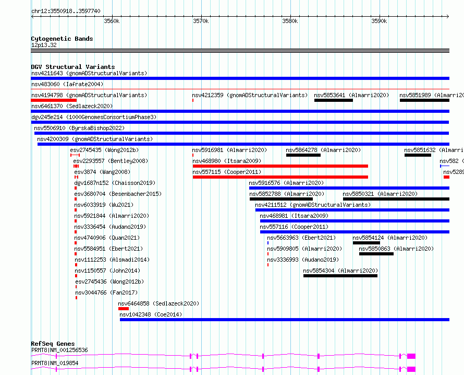The image size is (464, 375).
Task: Open the nsv5853641 Almarri2020 black bar
Action: pyautogui.click(x=334, y=100)
